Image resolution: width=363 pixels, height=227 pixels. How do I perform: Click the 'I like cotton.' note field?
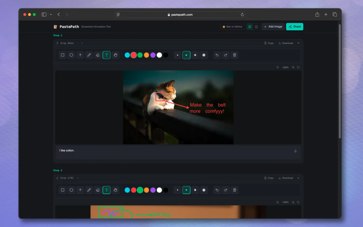pyautogui.click(x=178, y=152)
